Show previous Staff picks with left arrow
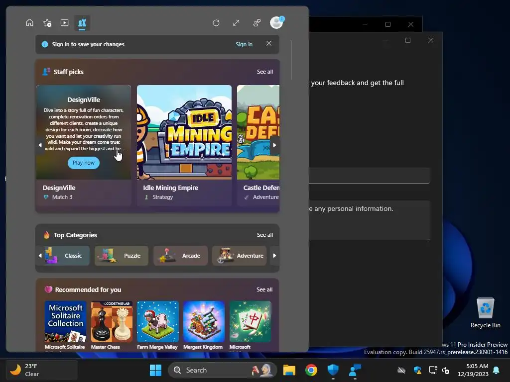 (x=40, y=145)
